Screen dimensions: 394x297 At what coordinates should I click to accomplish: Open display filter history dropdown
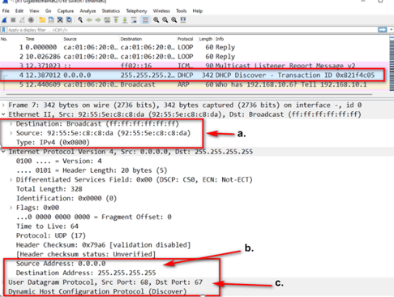pos(392,29)
